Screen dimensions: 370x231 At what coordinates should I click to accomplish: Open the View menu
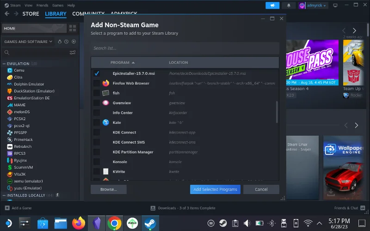(28, 5)
